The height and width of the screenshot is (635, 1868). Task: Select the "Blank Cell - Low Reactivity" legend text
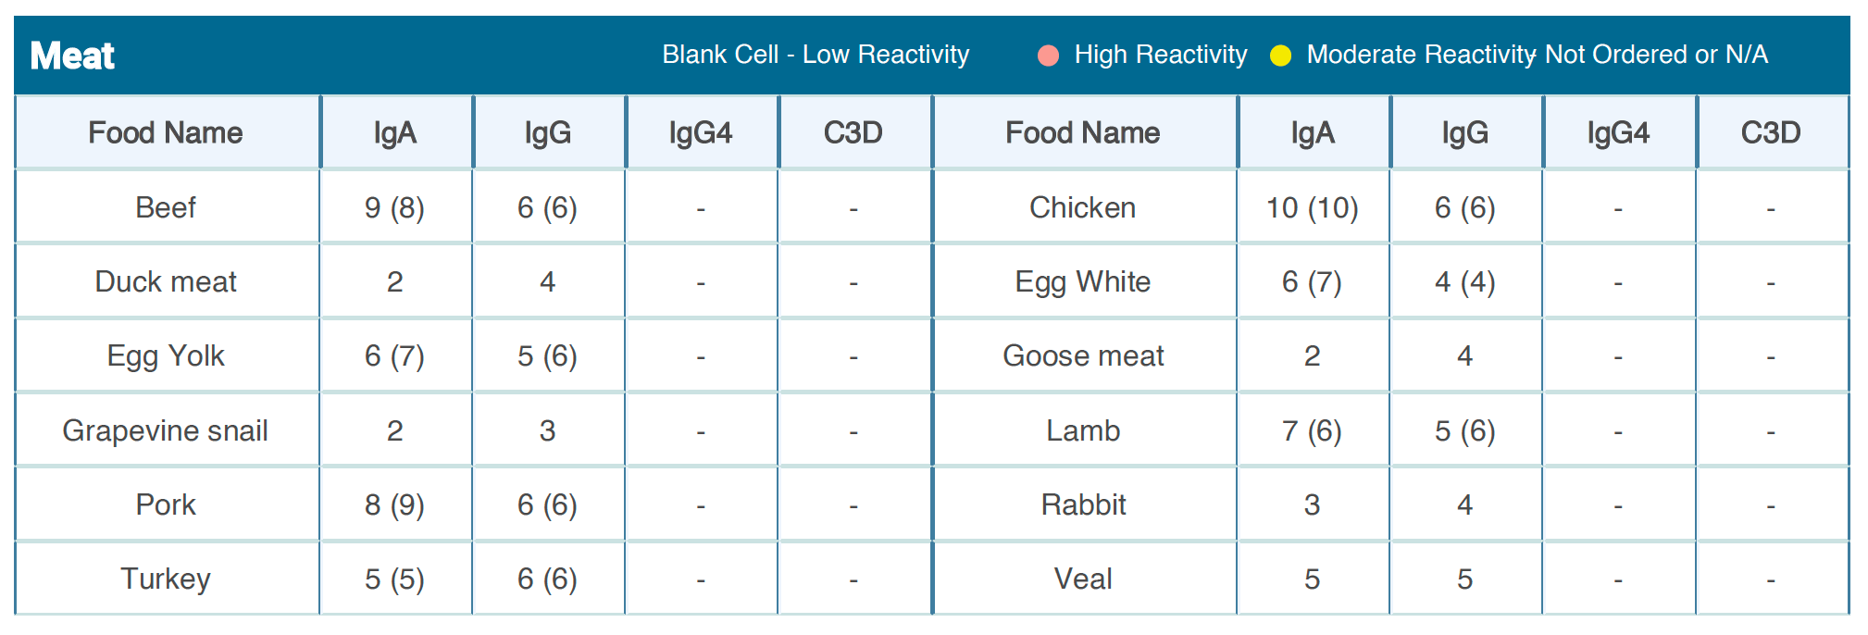(816, 55)
